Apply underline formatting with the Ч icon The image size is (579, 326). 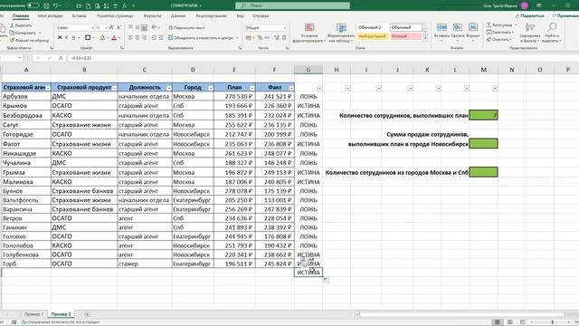coord(73,38)
